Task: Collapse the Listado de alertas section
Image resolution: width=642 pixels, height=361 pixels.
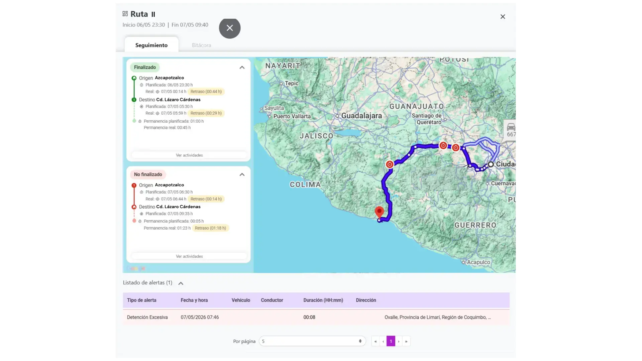Action: click(x=181, y=283)
